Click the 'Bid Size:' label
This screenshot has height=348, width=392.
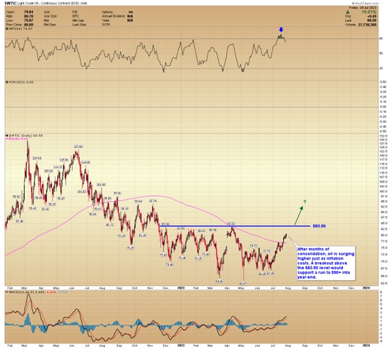coord(50,24)
